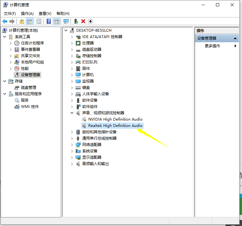Select 服务 under 服务和应用程序
The image size is (242, 226).
pyautogui.click(x=25, y=100)
